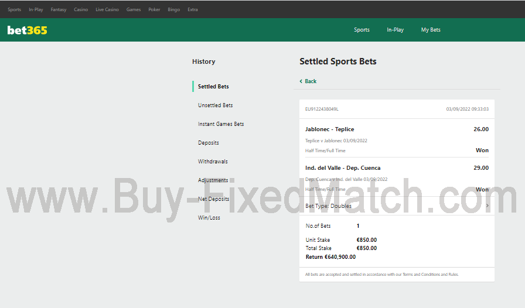
Task: Open the Poker product link
Action: click(154, 9)
